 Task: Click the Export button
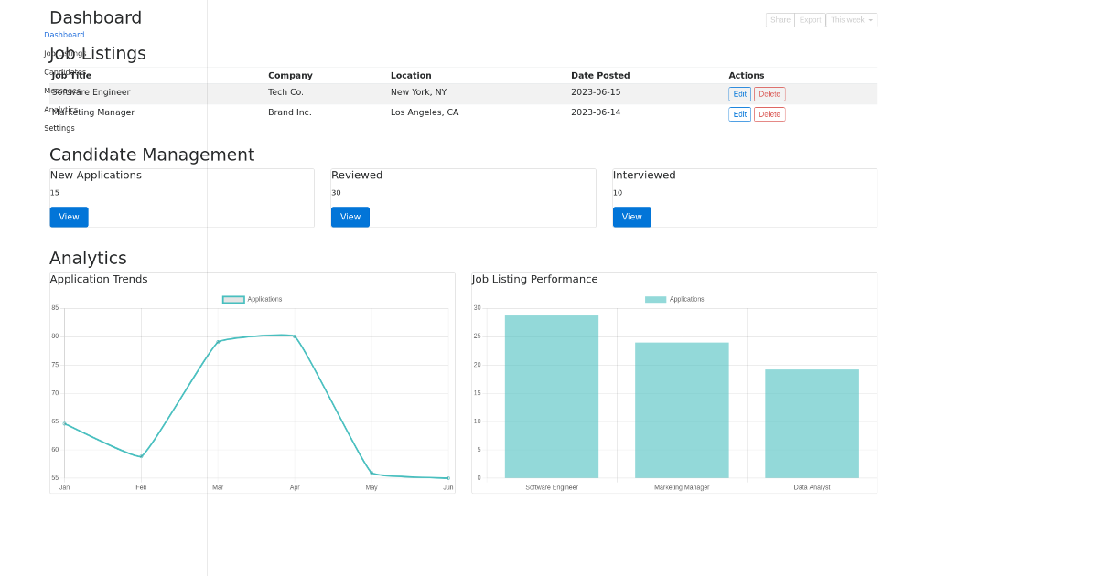(x=809, y=19)
